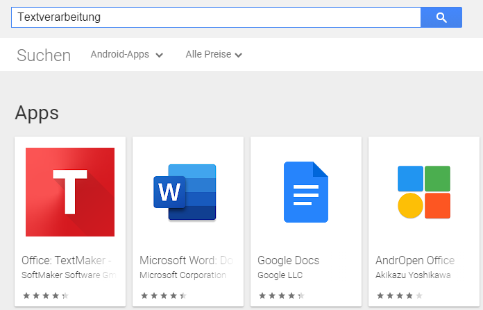Click into the Textverarbeitung search field

(x=216, y=17)
